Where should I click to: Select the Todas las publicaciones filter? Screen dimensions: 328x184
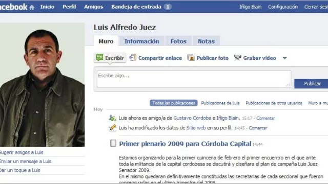[x=174, y=103]
